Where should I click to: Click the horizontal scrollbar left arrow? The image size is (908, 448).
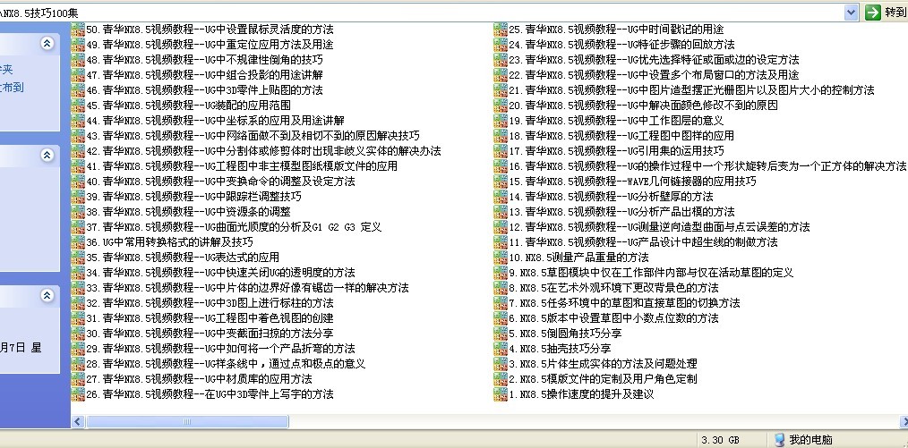tap(78, 422)
